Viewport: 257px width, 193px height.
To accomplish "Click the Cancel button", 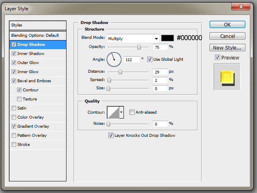I will [227, 36].
